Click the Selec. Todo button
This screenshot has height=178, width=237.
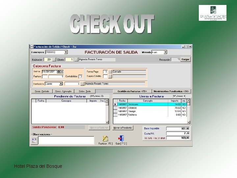[85, 91]
